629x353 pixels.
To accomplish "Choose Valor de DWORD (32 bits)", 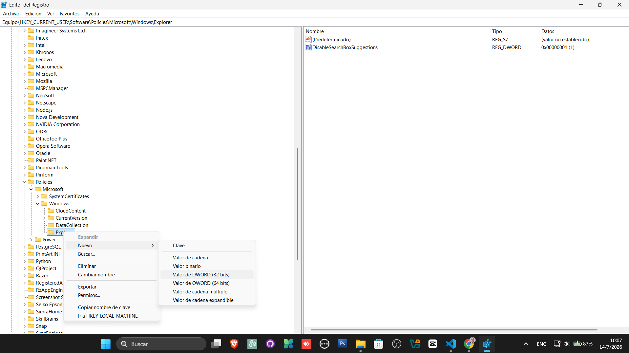I will [x=207, y=274].
